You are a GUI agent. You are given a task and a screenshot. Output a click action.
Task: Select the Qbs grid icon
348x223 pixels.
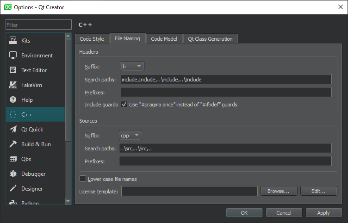[13, 159]
